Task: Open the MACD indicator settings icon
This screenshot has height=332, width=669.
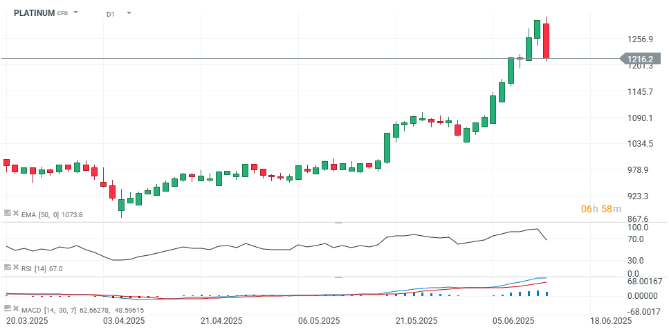Action: tap(7, 308)
